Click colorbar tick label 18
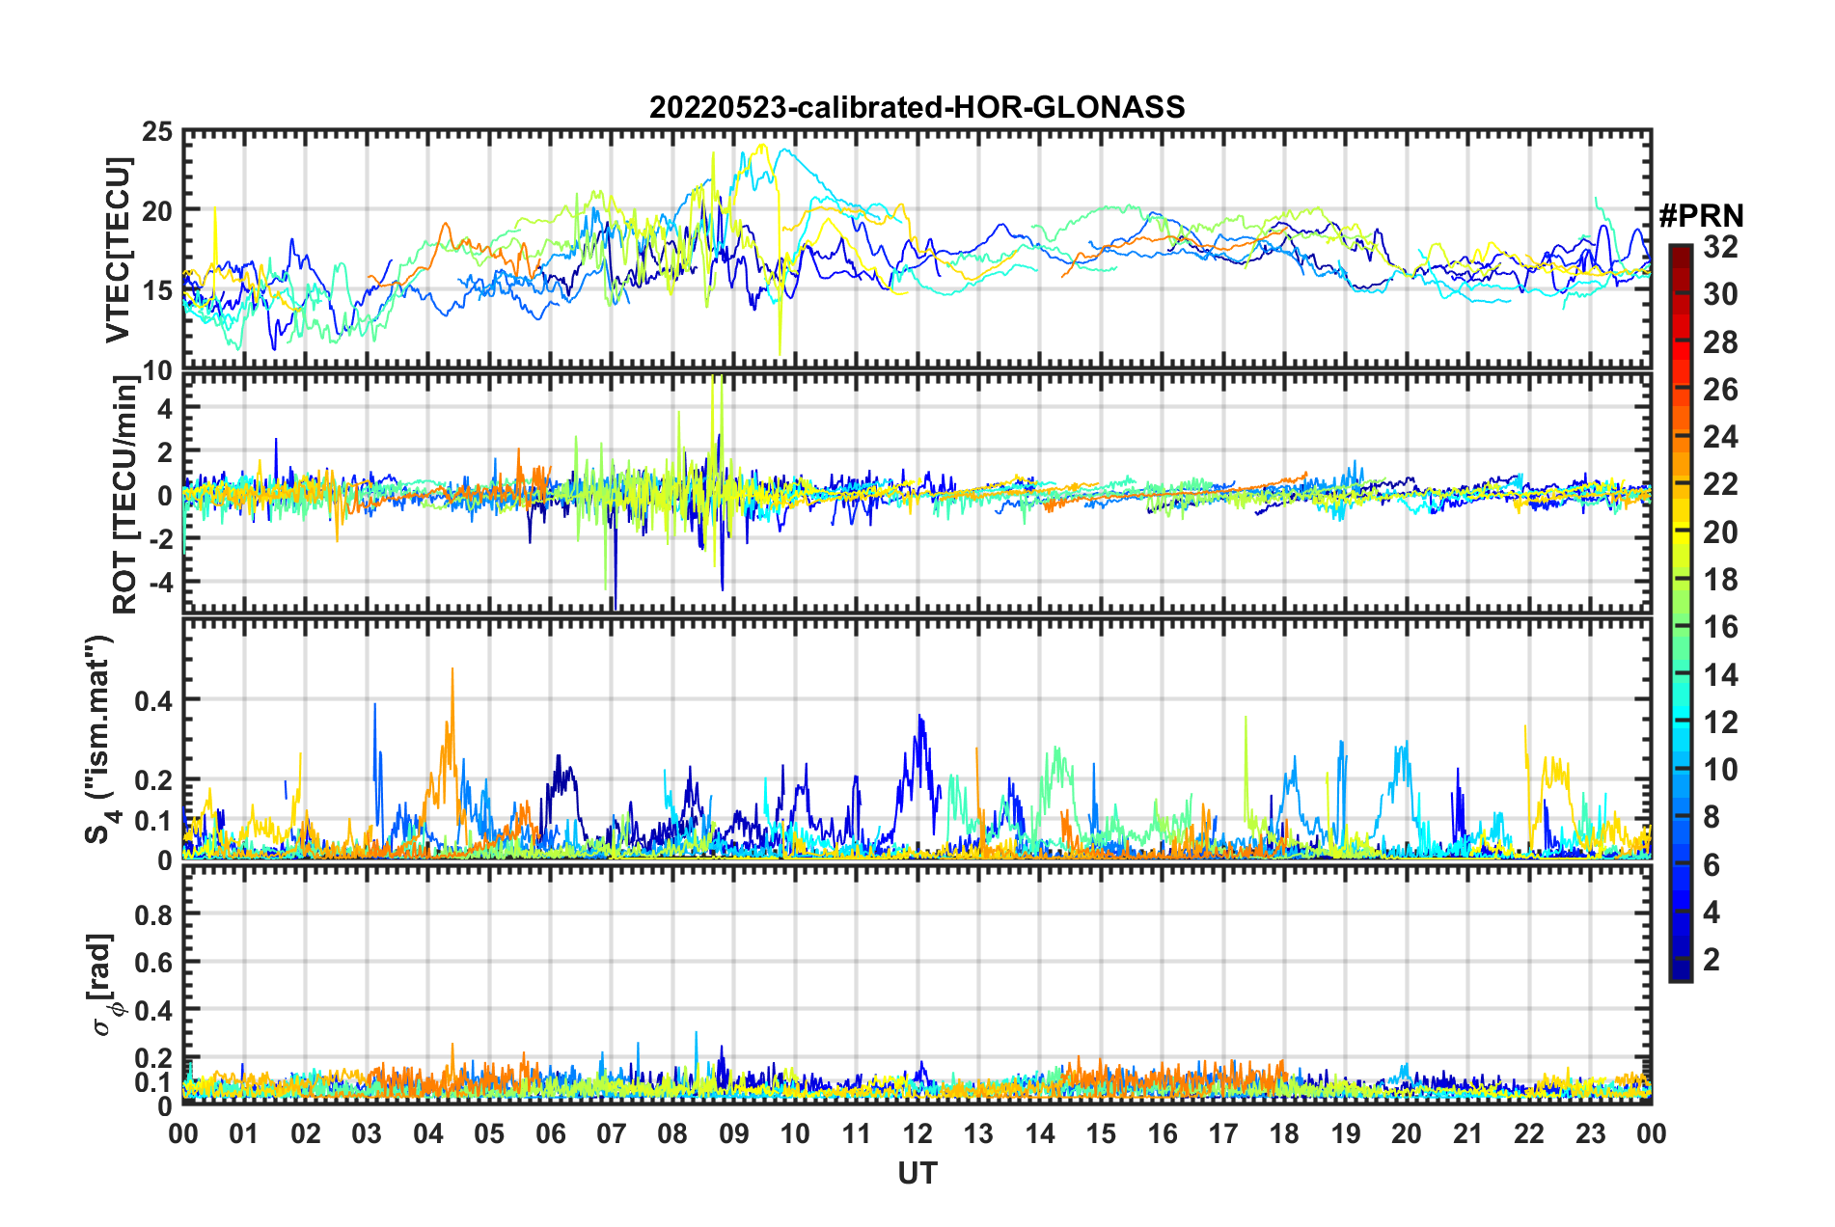Screen dimensions: 1835x1227 tap(1721, 580)
